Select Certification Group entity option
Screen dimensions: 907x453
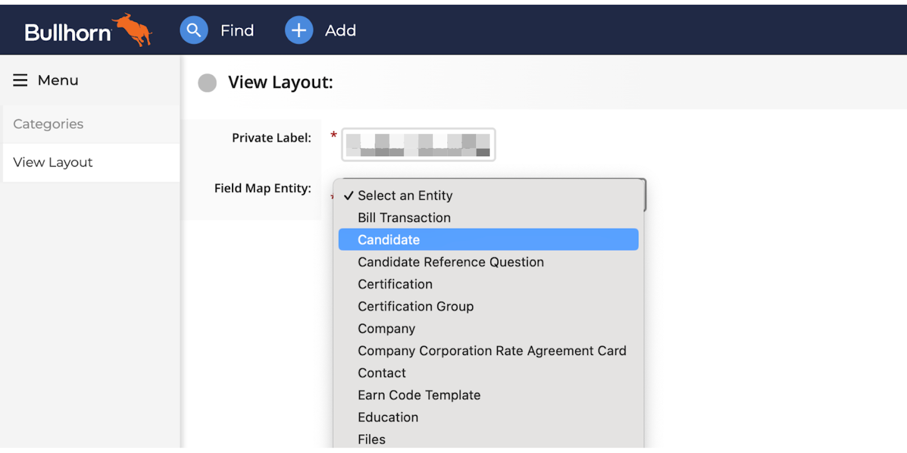(416, 306)
